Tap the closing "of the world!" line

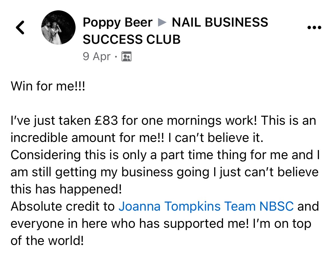click(47, 241)
